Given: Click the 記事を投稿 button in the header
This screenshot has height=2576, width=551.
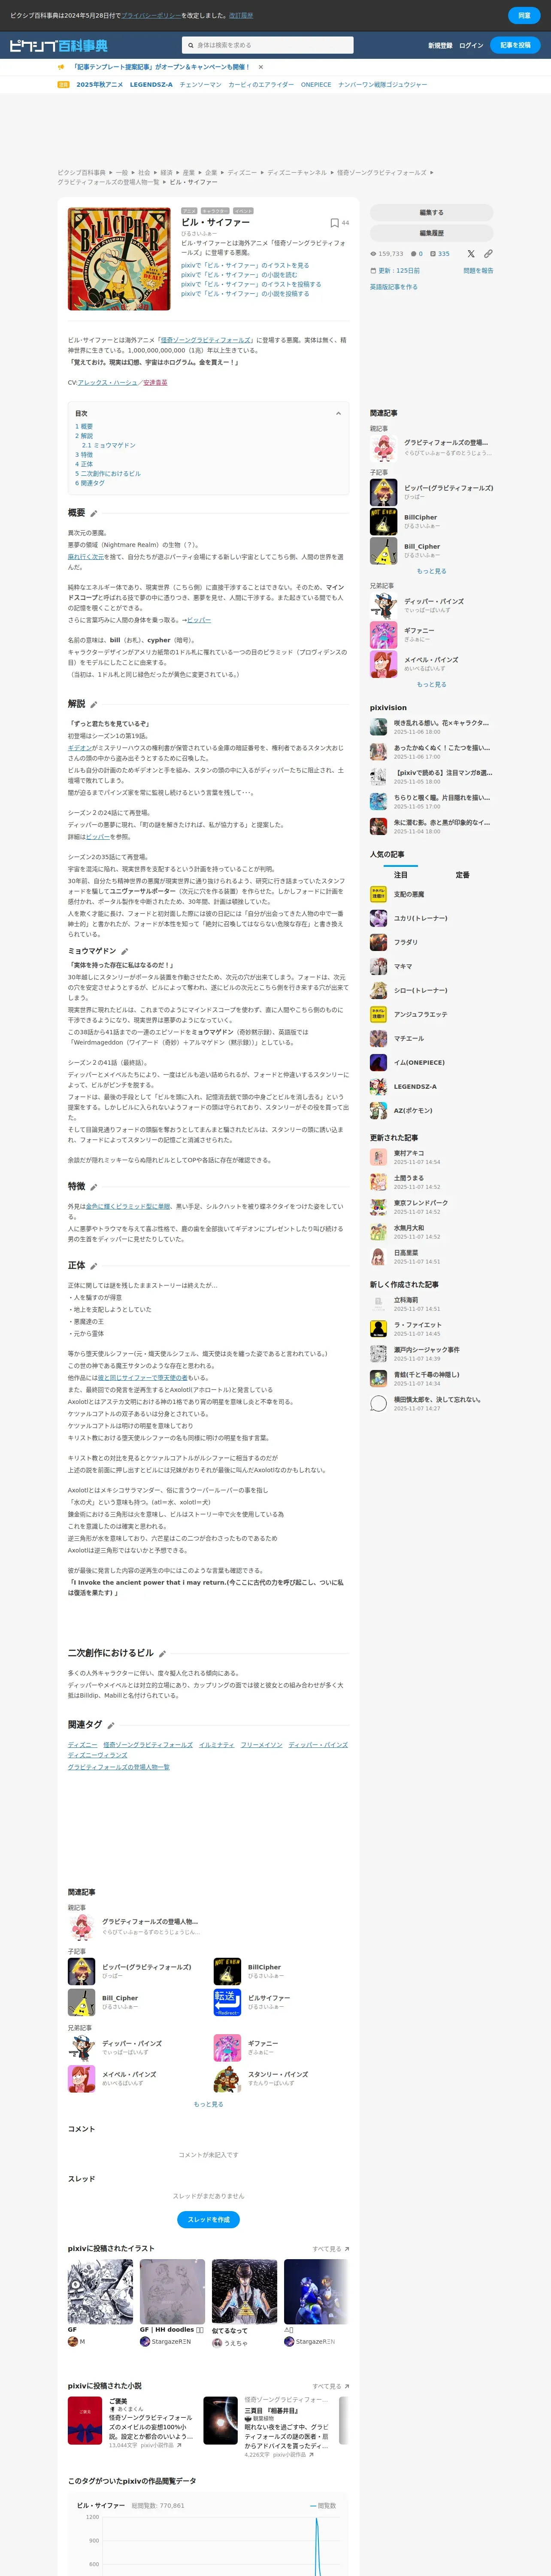Looking at the screenshot, I should (515, 45).
